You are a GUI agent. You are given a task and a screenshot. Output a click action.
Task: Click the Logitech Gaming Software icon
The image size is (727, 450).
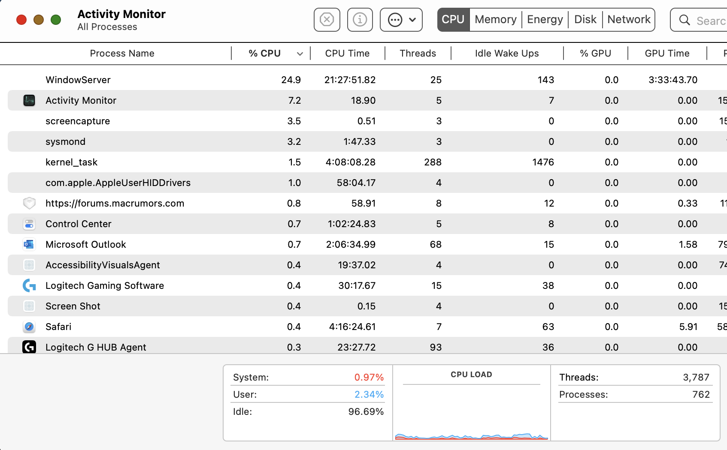pyautogui.click(x=29, y=285)
